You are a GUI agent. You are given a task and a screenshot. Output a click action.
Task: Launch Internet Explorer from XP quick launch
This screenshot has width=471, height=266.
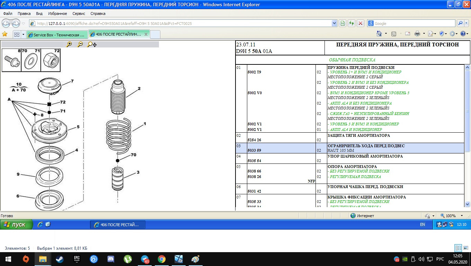(40, 224)
